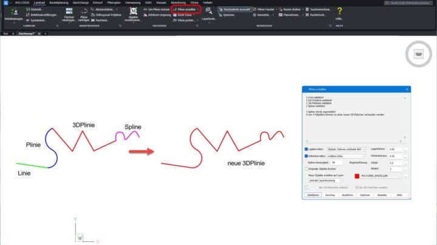The width and height of the screenshot is (437, 245).
Task: Expand the Pline prüfen dropdown arrow
Action: [x=198, y=21]
